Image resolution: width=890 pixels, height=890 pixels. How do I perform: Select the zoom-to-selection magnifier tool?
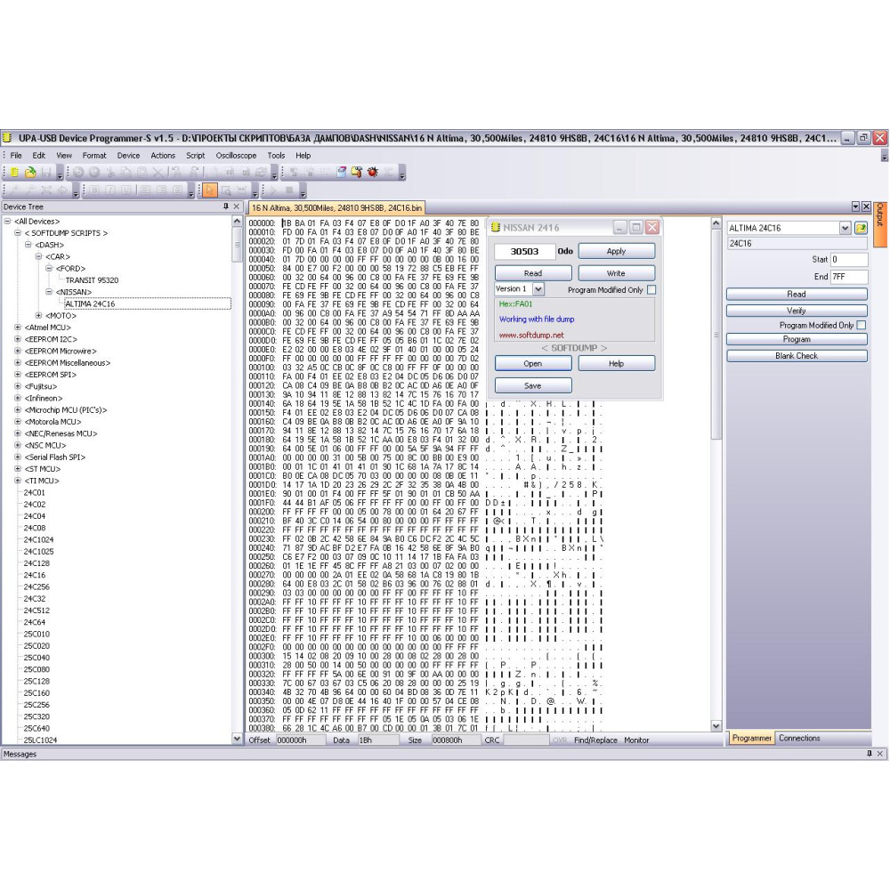[x=226, y=190]
